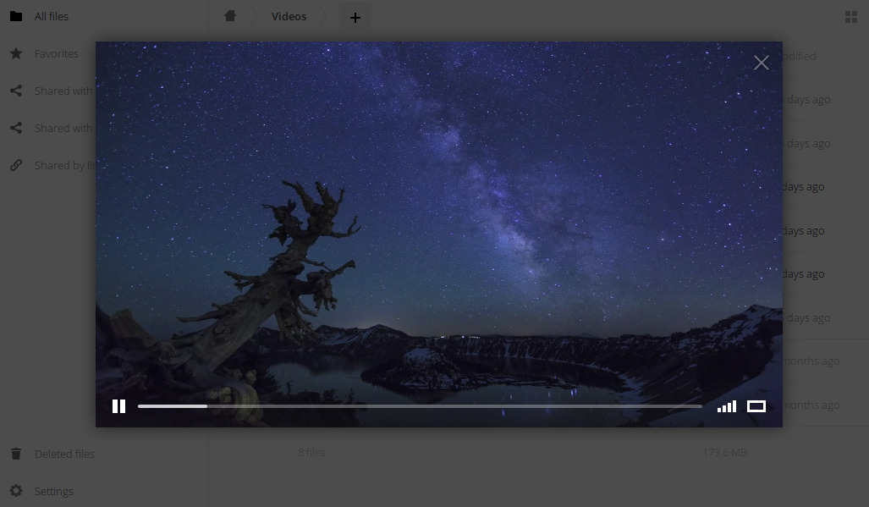Click the first row's days ago timestamp

pyautogui.click(x=808, y=99)
